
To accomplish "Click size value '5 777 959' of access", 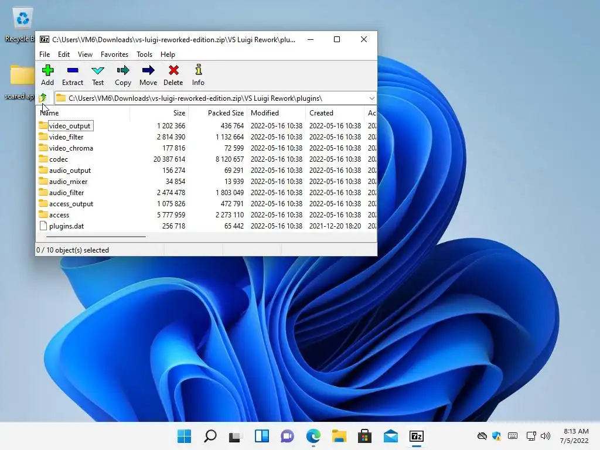I will tap(171, 215).
